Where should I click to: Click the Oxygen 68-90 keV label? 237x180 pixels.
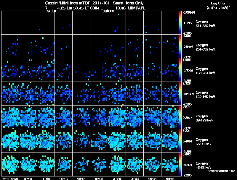204,142
